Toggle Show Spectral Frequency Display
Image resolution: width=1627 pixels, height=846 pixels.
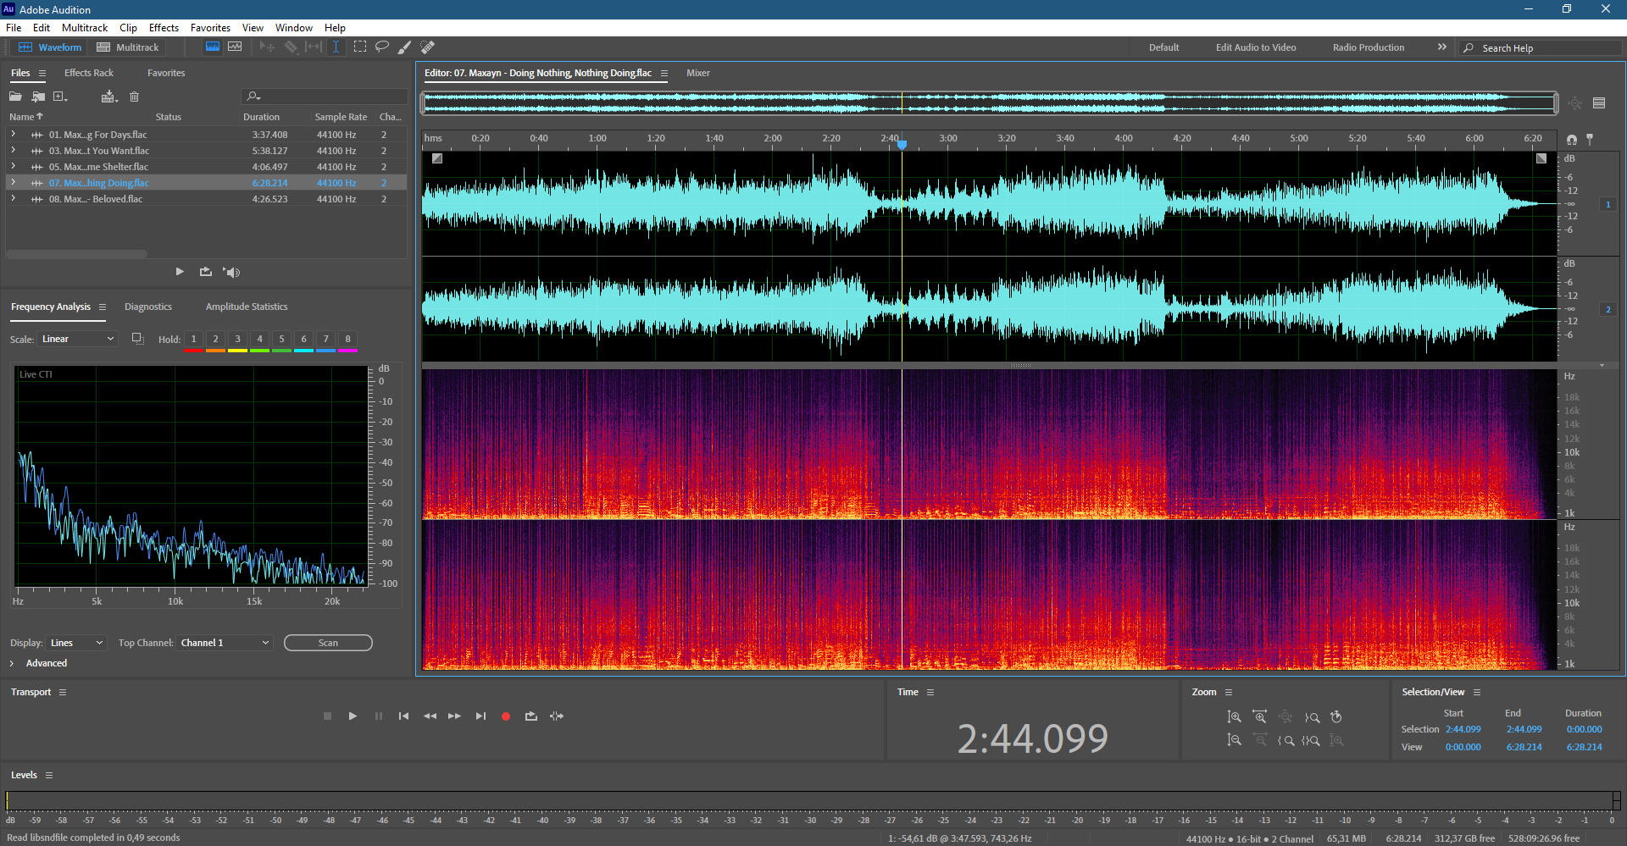coord(213,47)
